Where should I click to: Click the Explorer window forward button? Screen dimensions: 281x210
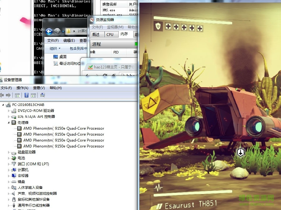click(57, 32)
